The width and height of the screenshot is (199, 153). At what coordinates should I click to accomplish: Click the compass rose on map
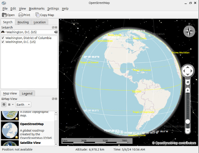[x=189, y=31]
